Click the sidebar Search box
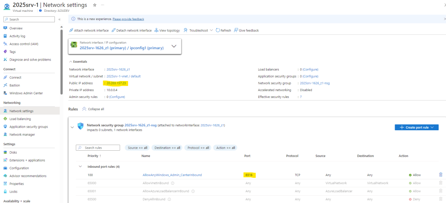Screen dimensions: 446x203 click(29, 19)
